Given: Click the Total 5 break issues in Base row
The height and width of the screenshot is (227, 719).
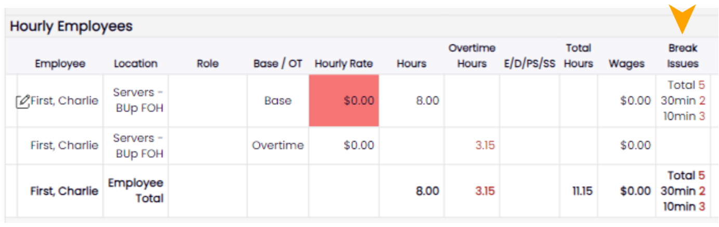Looking at the screenshot, I should point(686,85).
